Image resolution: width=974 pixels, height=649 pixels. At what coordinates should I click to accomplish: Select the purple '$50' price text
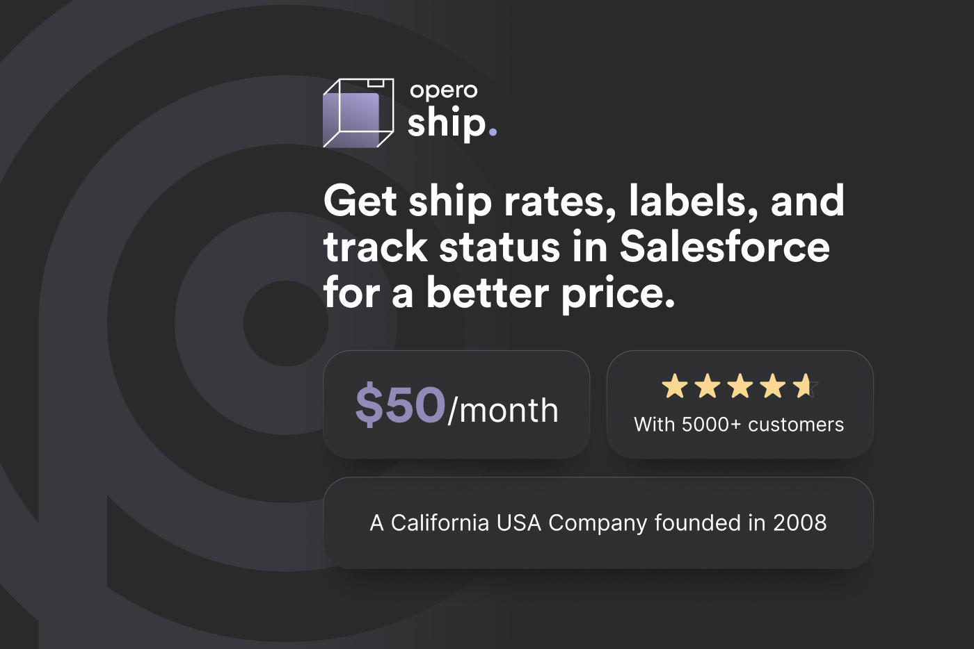click(x=400, y=405)
